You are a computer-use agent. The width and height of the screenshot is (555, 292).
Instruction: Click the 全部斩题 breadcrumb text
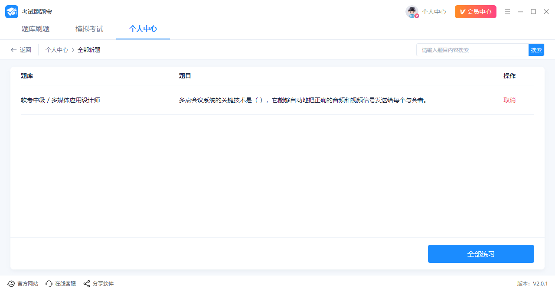[89, 50]
